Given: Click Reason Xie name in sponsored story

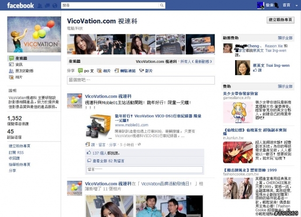Looking at the screenshot, I should pyautogui.click(x=274, y=46).
